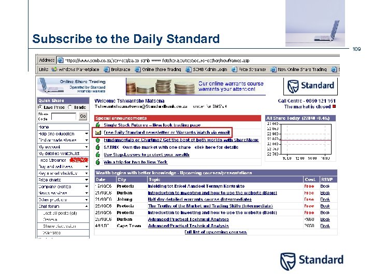Screen dimensions: 373x280
Task: Open Share discussion forum item
Action: [x=63, y=226]
